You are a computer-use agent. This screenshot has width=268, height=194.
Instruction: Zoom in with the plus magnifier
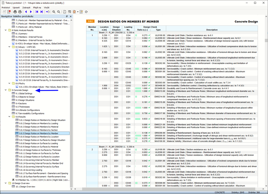(x=54, y=12)
